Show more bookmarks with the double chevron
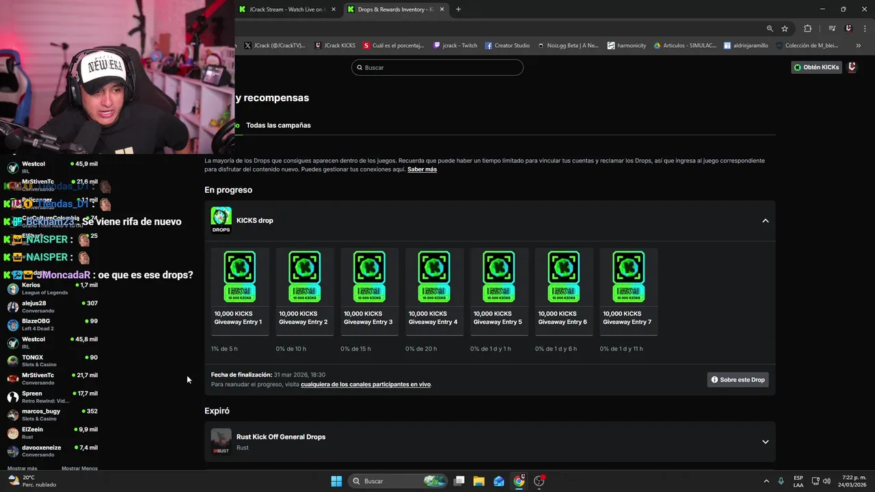This screenshot has width=875, height=492. coord(858,45)
